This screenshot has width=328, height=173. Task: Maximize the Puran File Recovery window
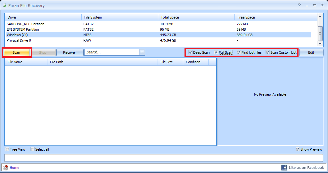point(315,5)
